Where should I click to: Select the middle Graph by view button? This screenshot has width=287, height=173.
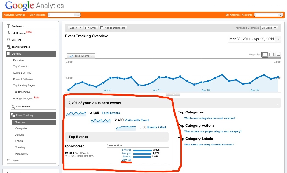(x=271, y=55)
